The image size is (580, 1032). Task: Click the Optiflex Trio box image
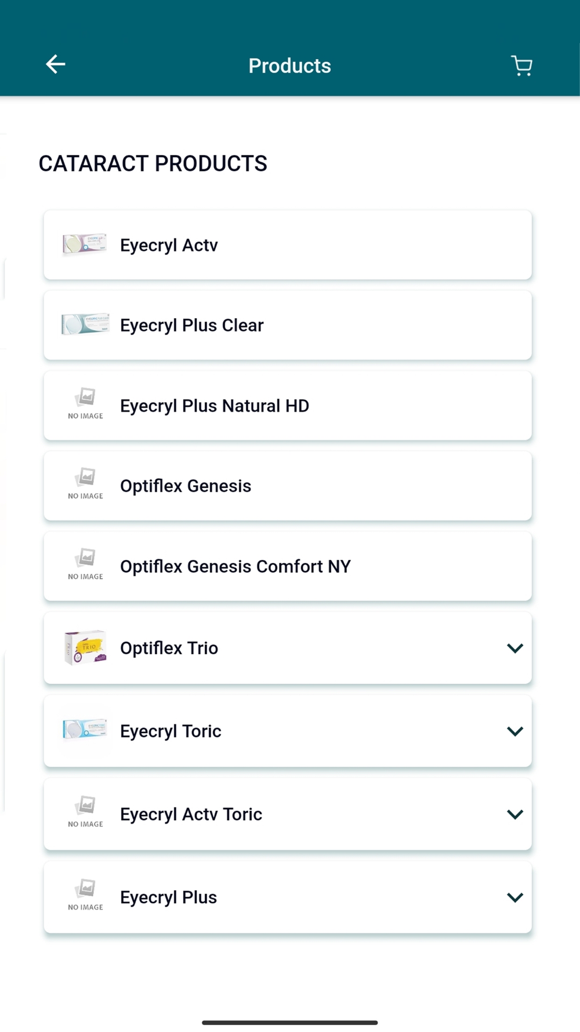coord(85,647)
